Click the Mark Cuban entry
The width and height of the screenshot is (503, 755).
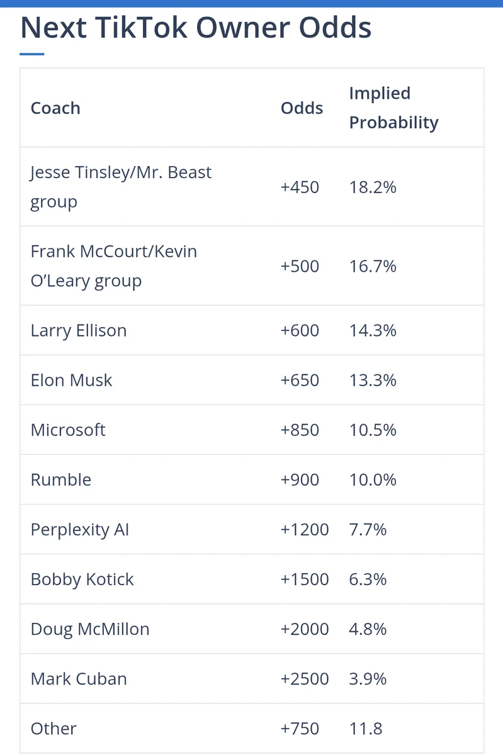(x=79, y=678)
